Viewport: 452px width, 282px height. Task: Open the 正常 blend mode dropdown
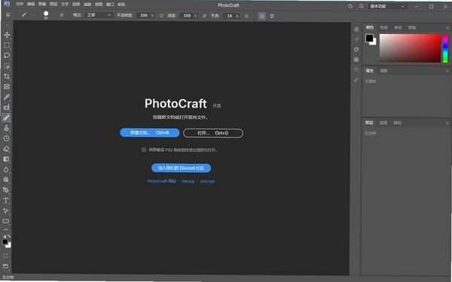[x=99, y=15]
